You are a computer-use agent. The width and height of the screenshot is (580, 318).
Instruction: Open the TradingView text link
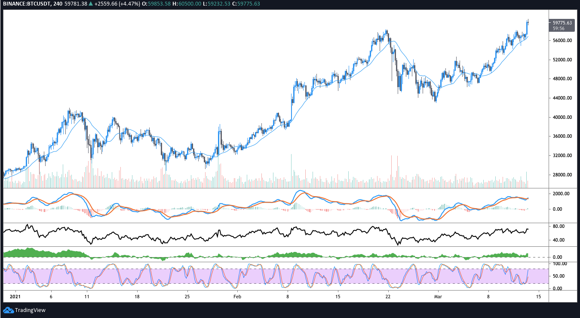[30, 310]
